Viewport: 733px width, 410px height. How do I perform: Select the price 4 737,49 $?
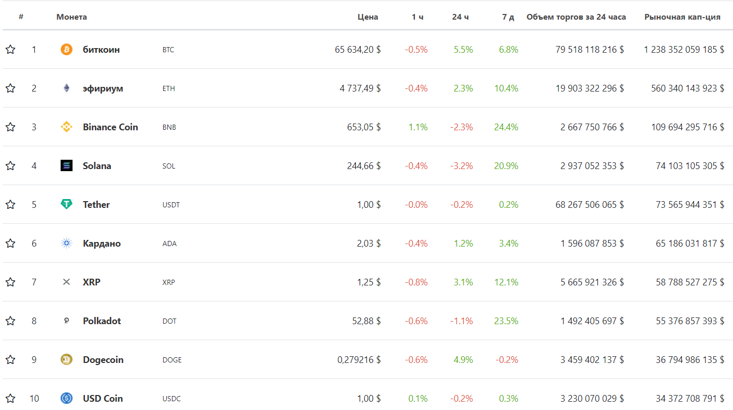pyautogui.click(x=360, y=88)
